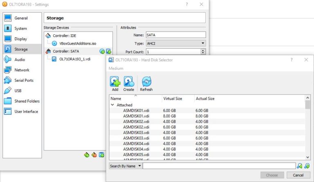
Task: Open the System settings category
Action: [x=22, y=29]
